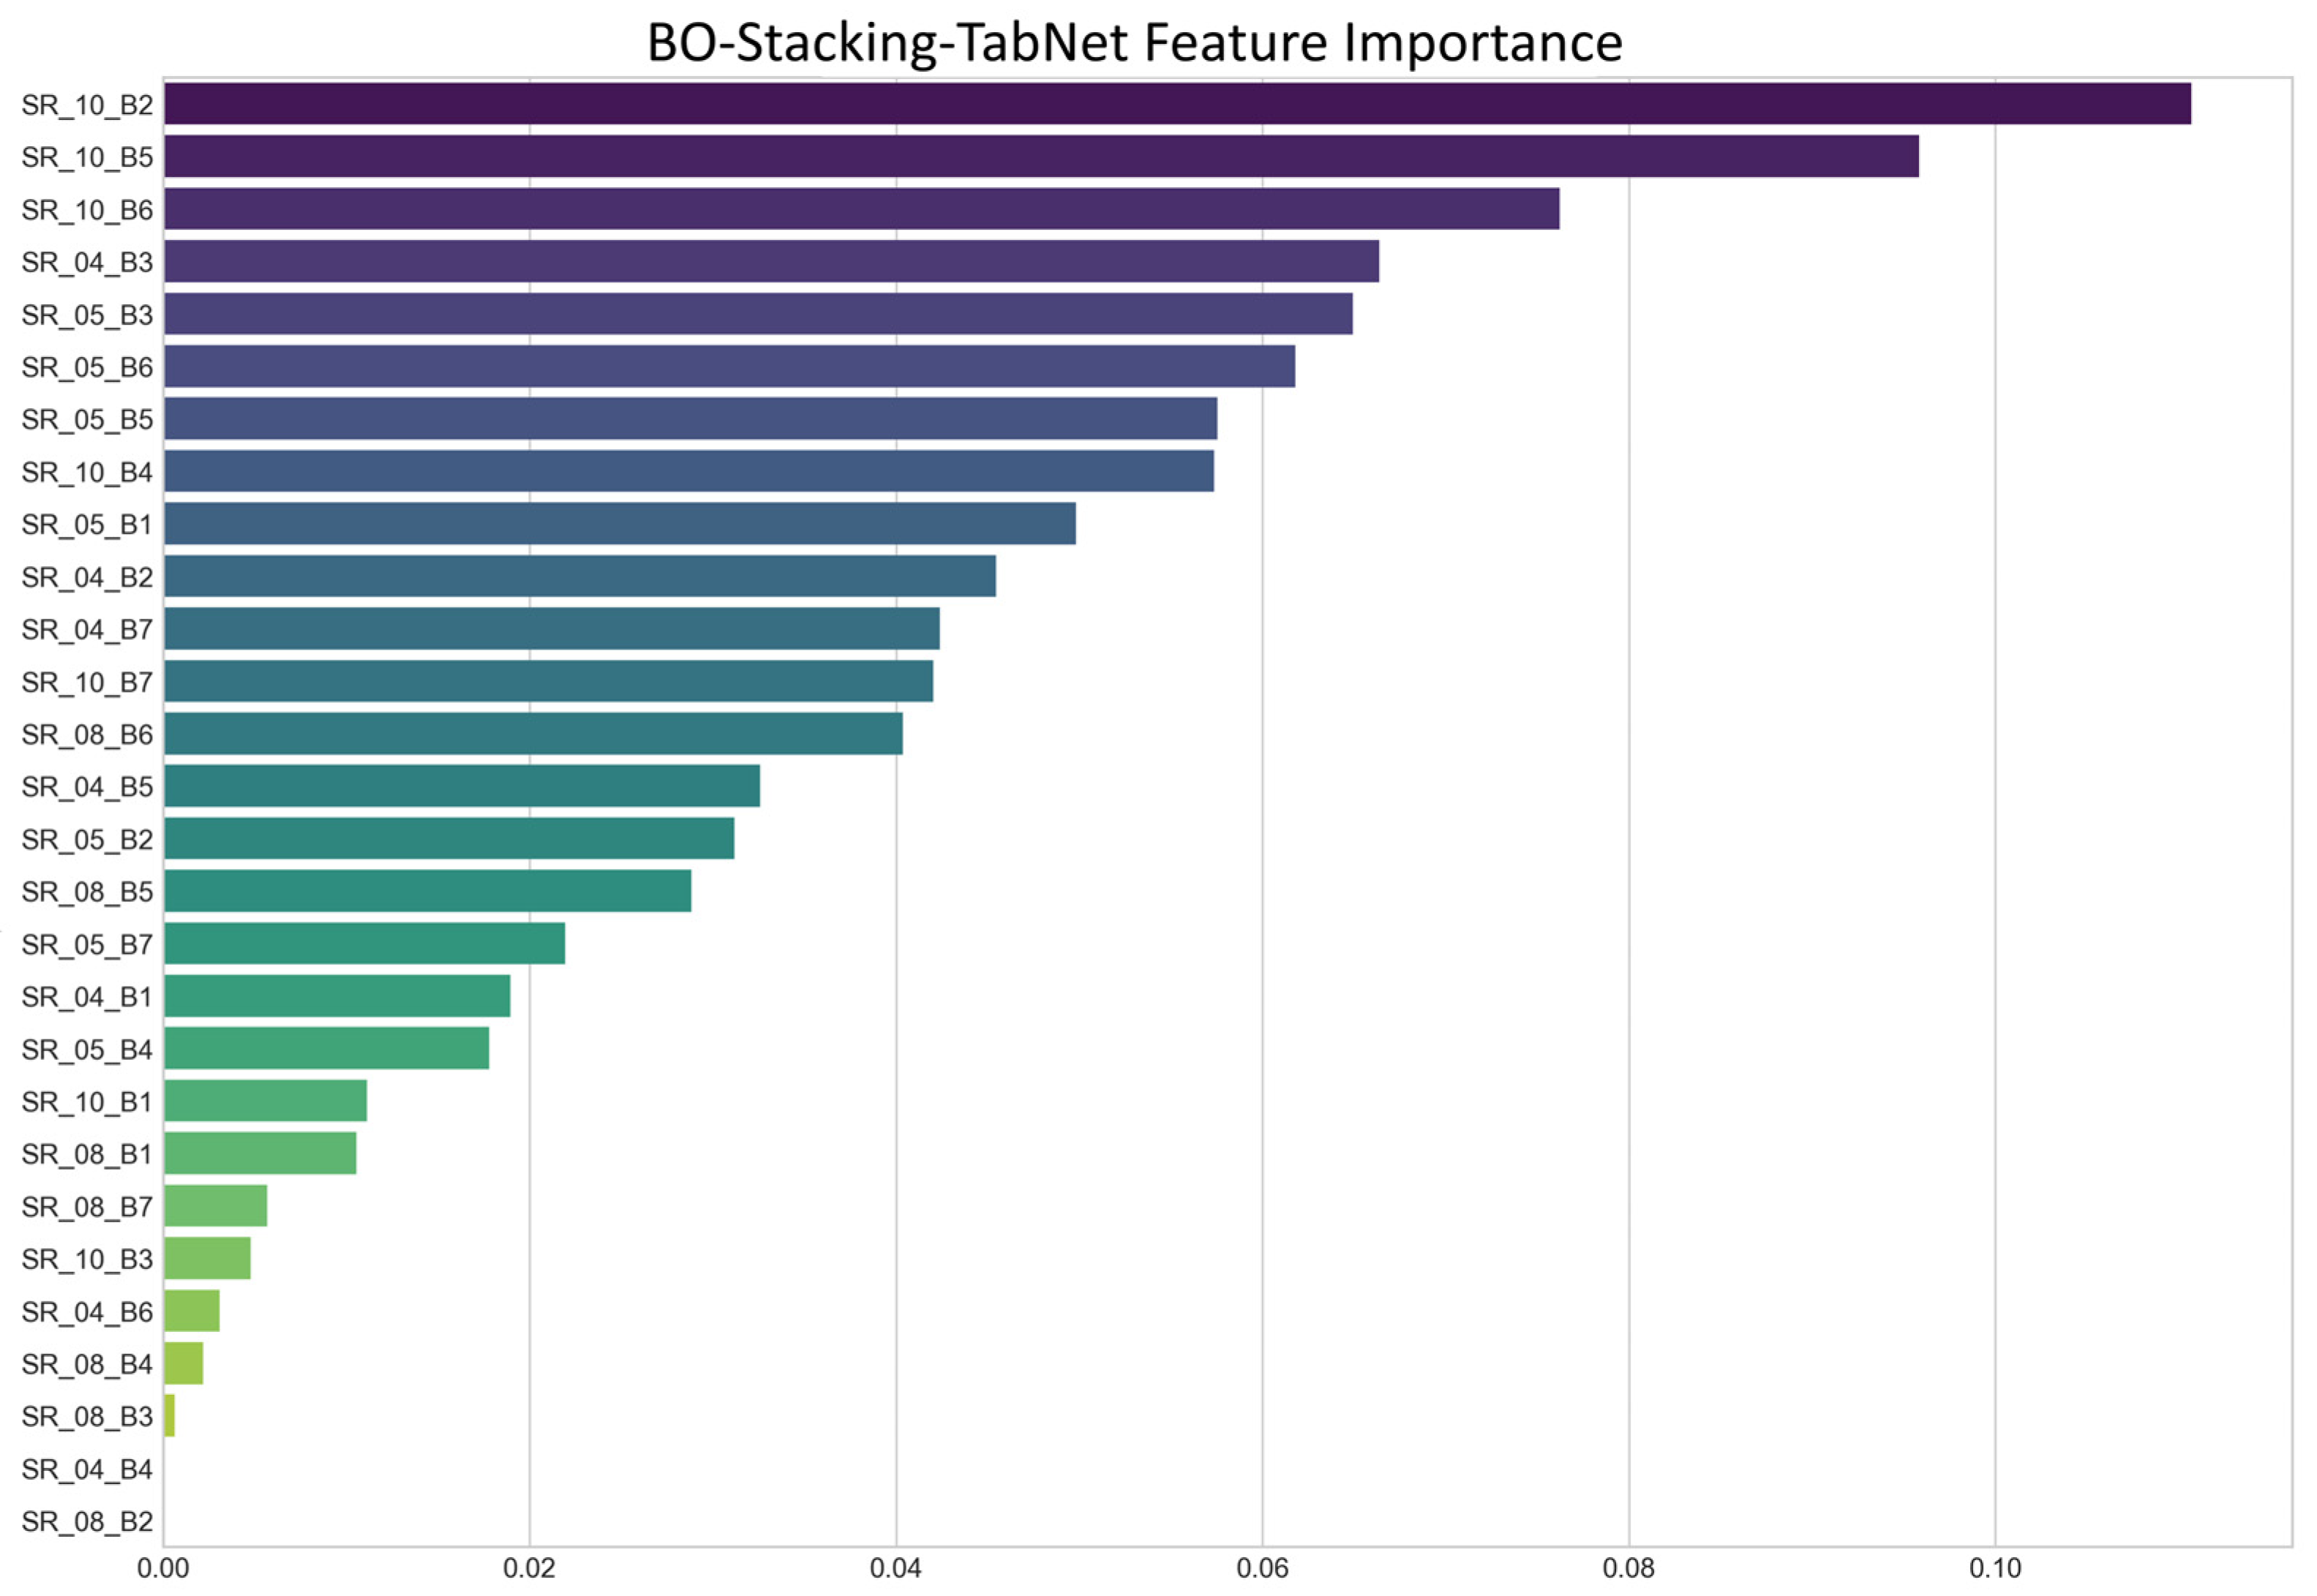Select the SR_04_B7 teal bar
The width and height of the screenshot is (2317, 1596).
click(552, 629)
